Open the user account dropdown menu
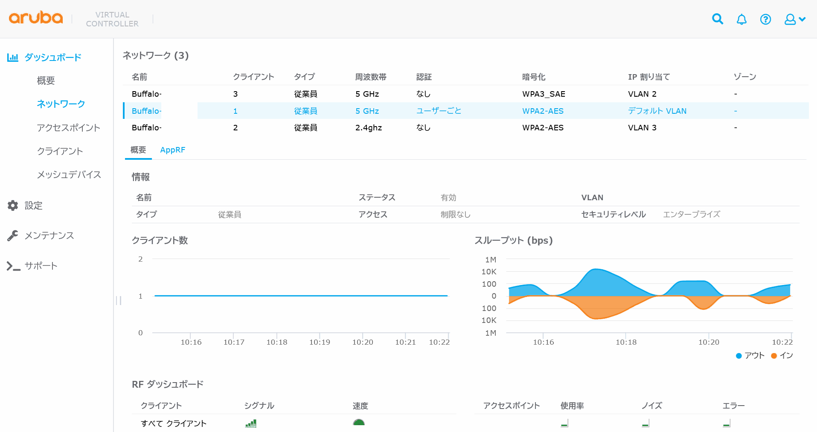The height and width of the screenshot is (432, 817). pyautogui.click(x=794, y=19)
